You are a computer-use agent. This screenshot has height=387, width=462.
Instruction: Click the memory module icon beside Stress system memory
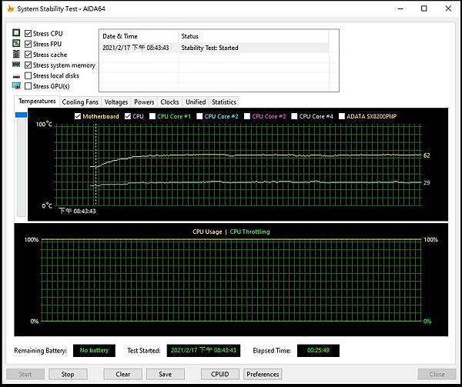pos(16,65)
